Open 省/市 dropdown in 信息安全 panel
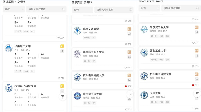Screen dimensions: 201x112 click(82, 10)
